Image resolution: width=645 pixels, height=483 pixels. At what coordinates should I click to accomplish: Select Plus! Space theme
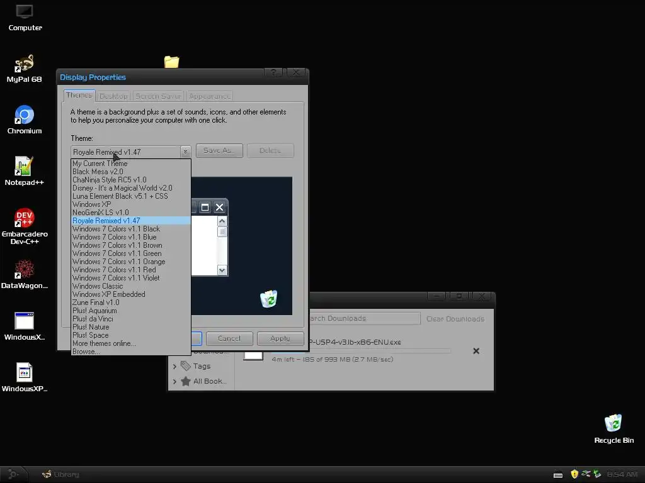coord(131,335)
